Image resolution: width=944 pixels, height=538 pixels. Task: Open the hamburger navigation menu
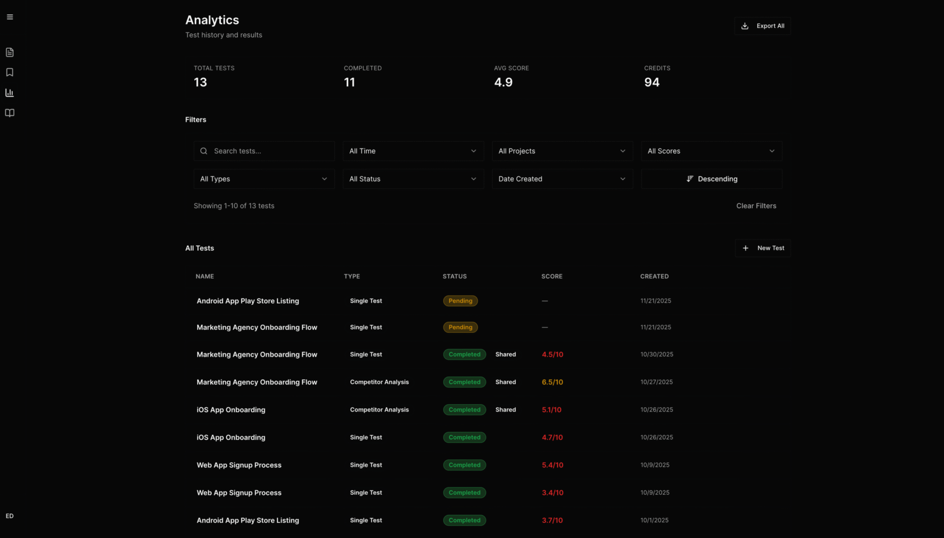[9, 16]
